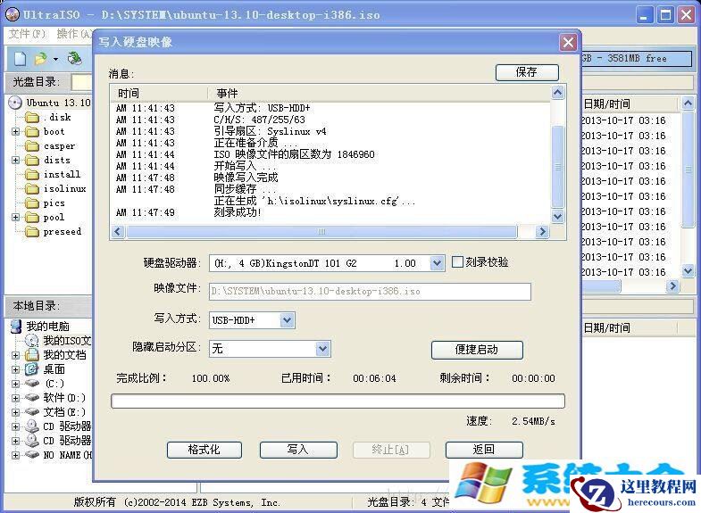The height and width of the screenshot is (513, 701).
Task: Click message log scroll down arrow
Action: click(x=557, y=217)
